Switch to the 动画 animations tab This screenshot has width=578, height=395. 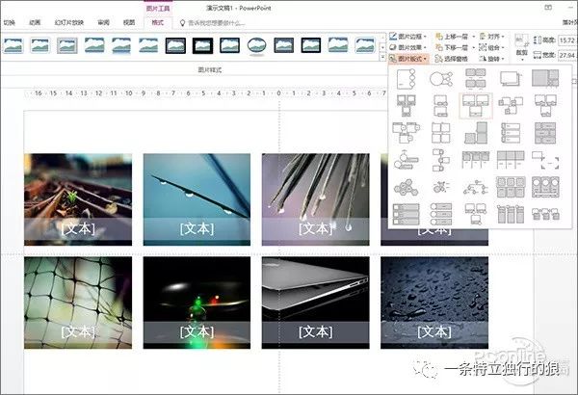tap(35, 23)
